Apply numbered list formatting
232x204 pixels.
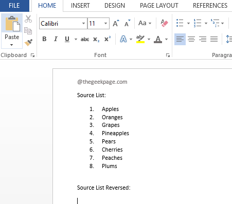tap(198, 23)
